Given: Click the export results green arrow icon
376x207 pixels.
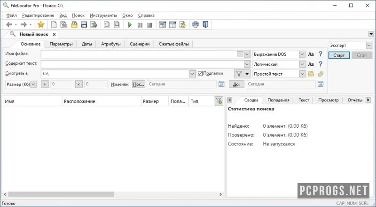Looking at the screenshot, I should pos(94,24).
